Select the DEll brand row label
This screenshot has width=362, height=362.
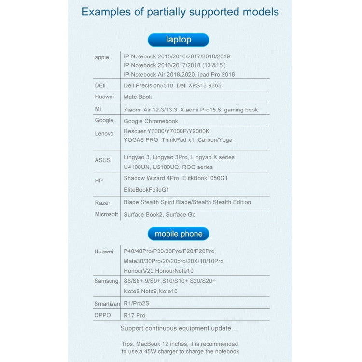[x=100, y=85]
